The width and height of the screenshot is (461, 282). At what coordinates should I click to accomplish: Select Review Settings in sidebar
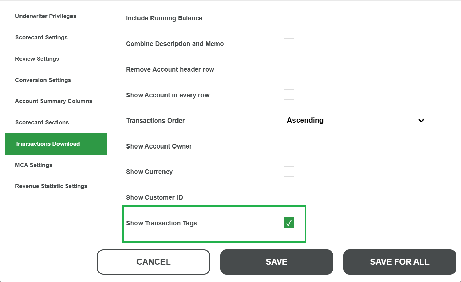click(x=37, y=59)
